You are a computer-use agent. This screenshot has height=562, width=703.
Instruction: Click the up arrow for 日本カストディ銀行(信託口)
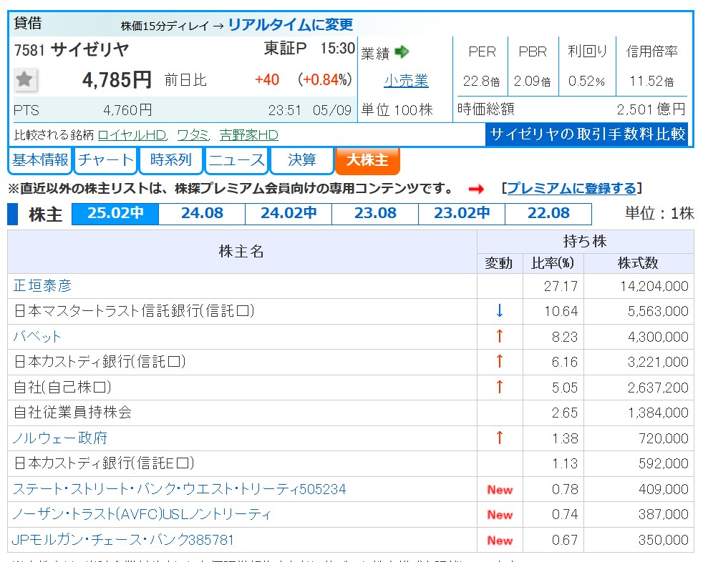(x=500, y=361)
